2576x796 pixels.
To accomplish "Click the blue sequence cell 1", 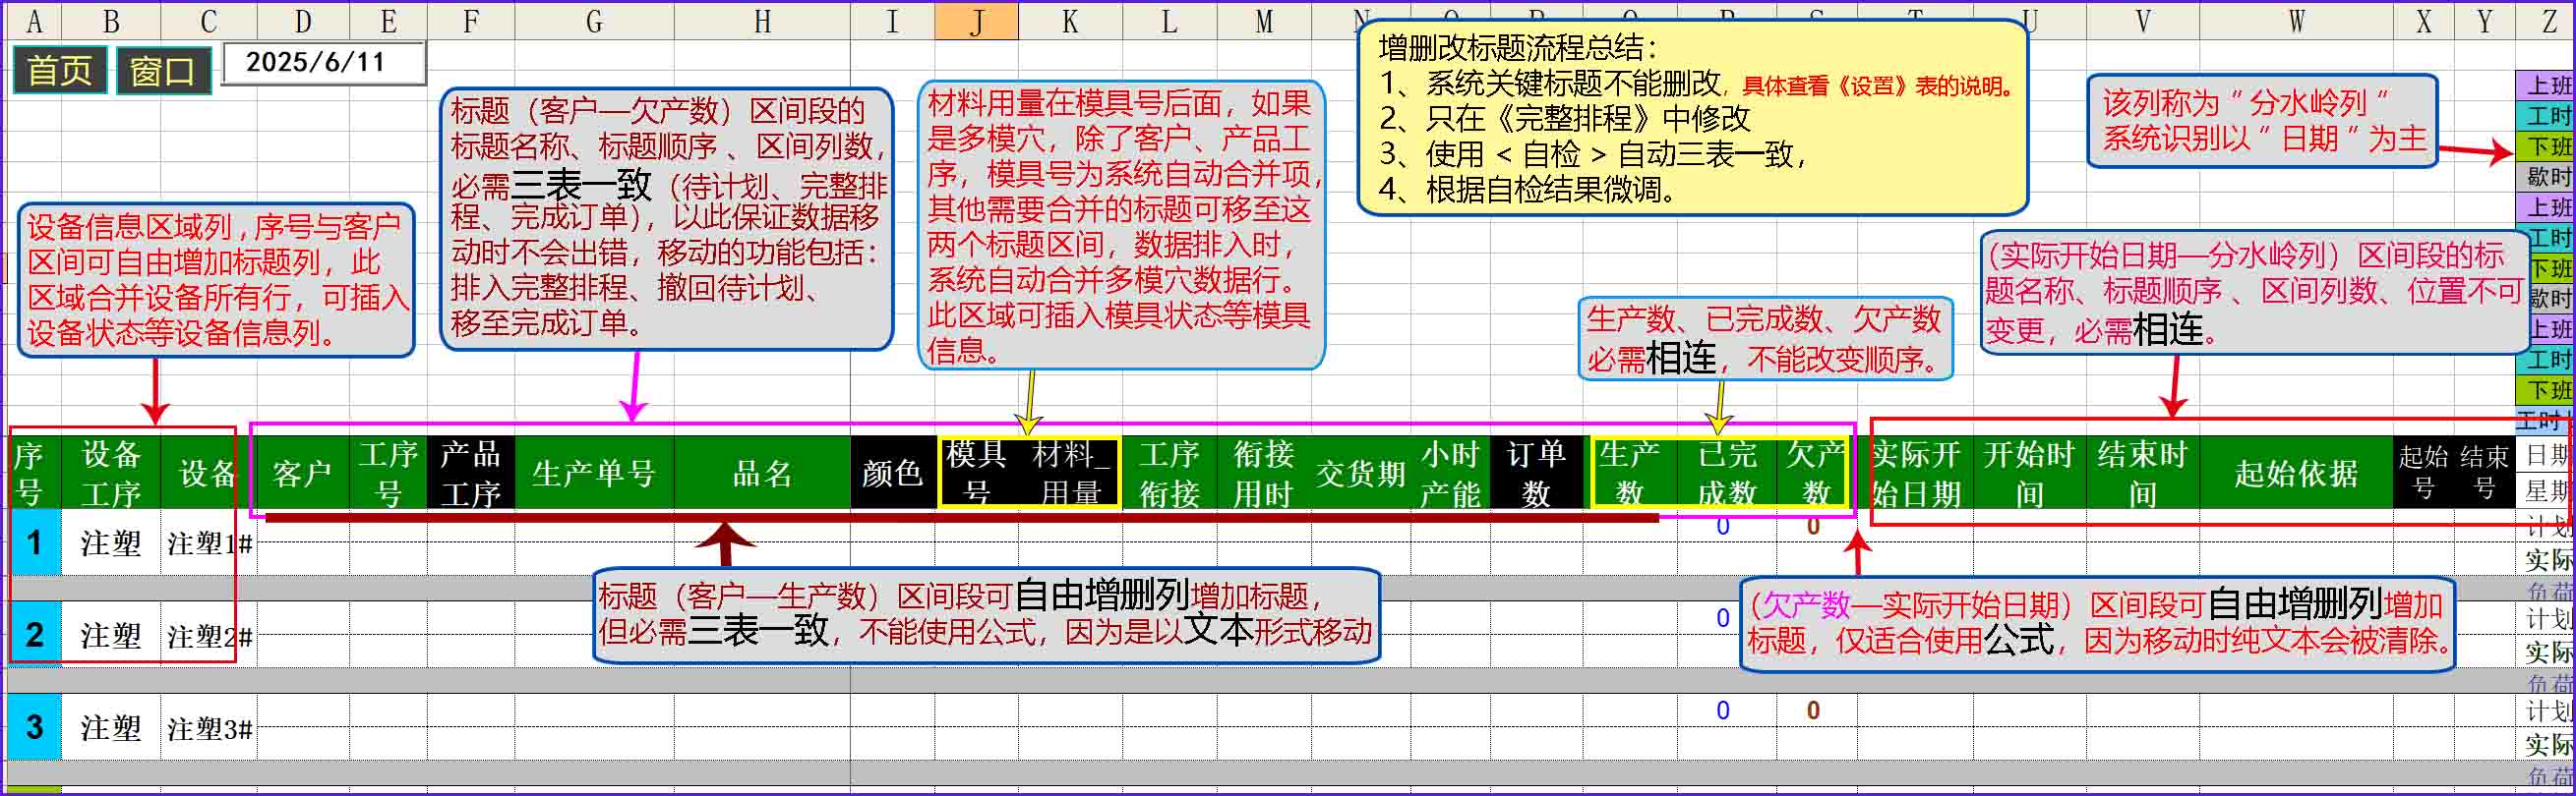I will pos(34,542).
